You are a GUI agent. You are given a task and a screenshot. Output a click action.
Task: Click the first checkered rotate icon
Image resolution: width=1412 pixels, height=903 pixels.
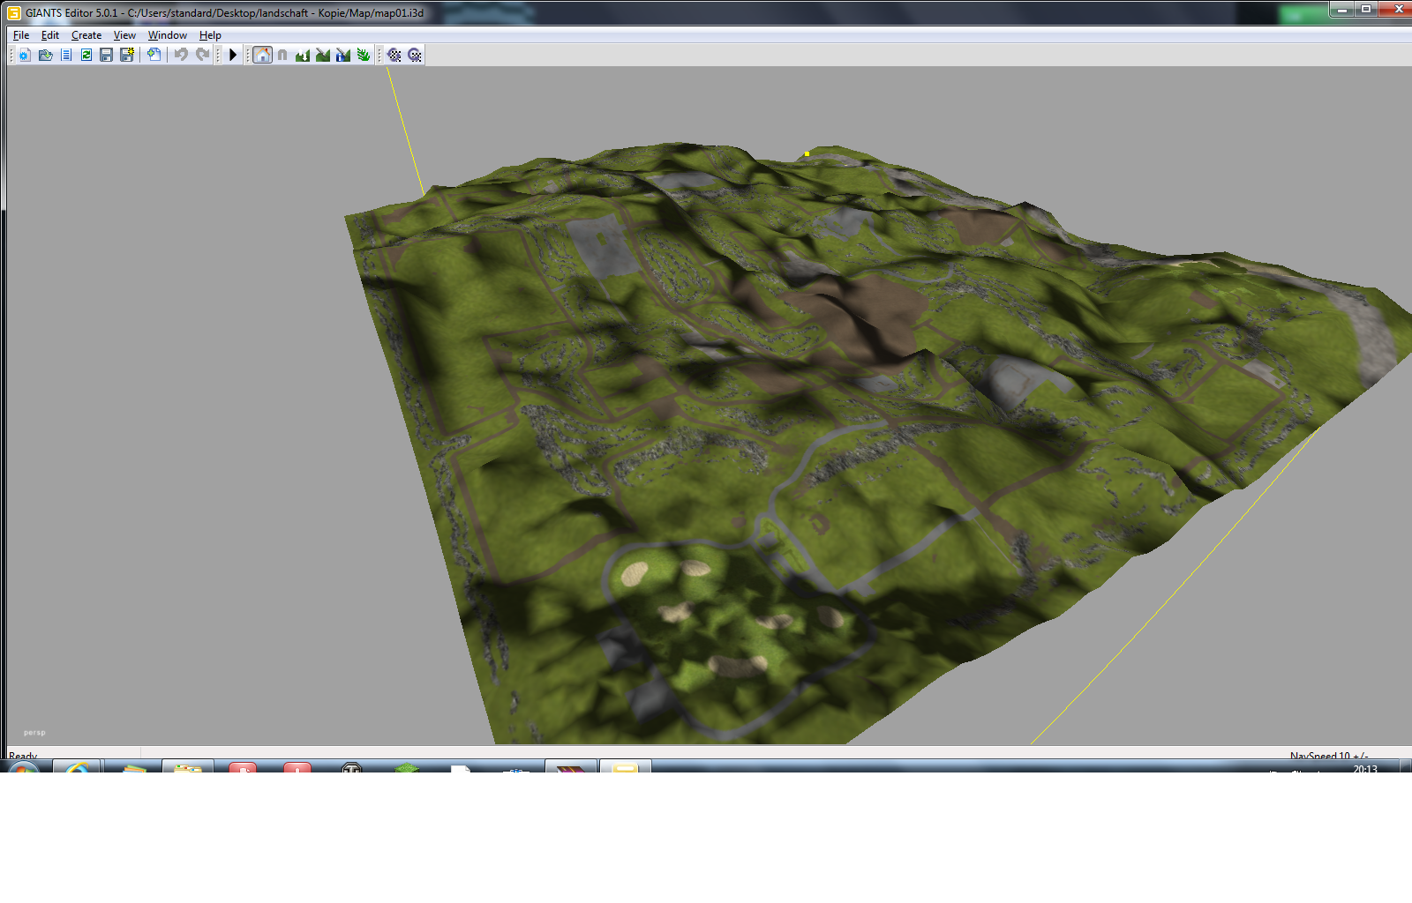click(x=394, y=55)
